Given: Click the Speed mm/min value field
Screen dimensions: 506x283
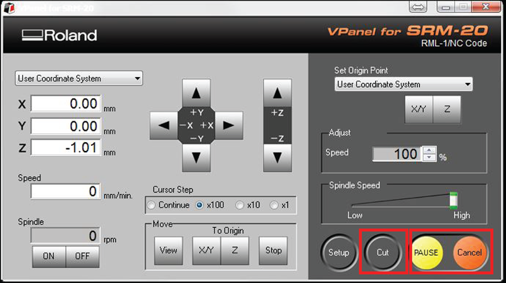Looking at the screenshot, I should (x=66, y=191).
